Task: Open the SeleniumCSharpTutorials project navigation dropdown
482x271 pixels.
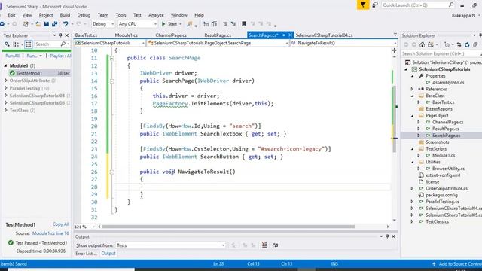Action: pyautogui.click(x=110, y=43)
